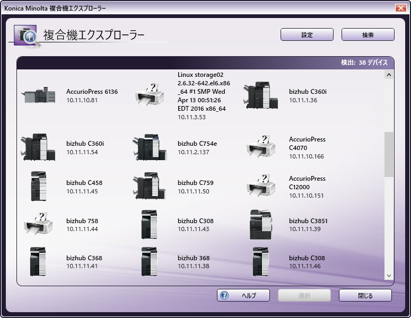Click the bizhub C759 device icon
Screen dimensions: 411x318
point(149,185)
